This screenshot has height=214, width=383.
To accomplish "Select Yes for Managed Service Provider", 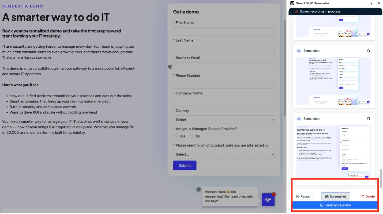I will (175, 136).
